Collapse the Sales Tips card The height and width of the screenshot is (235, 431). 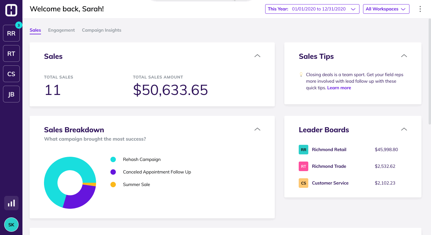[x=404, y=56]
